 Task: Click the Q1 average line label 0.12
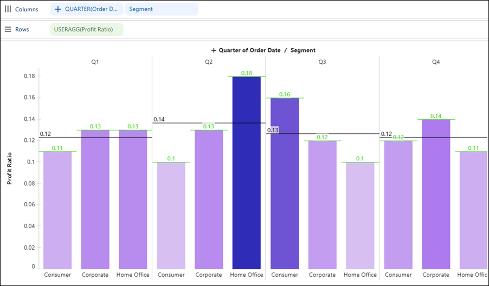point(45,134)
